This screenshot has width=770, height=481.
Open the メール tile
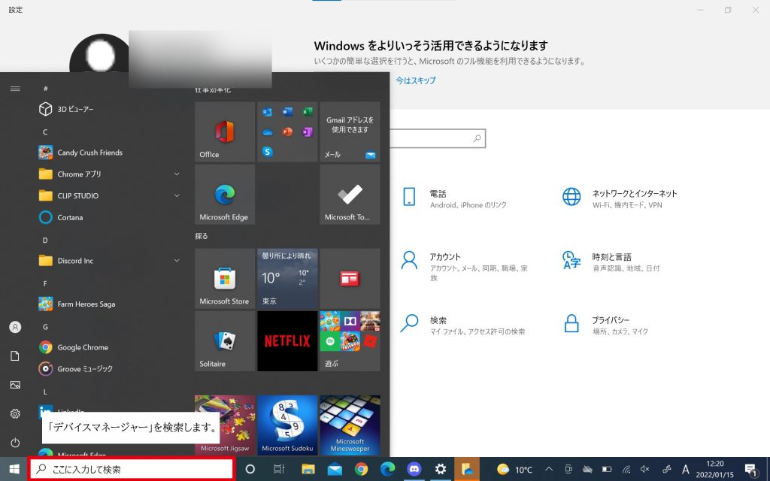(350, 132)
